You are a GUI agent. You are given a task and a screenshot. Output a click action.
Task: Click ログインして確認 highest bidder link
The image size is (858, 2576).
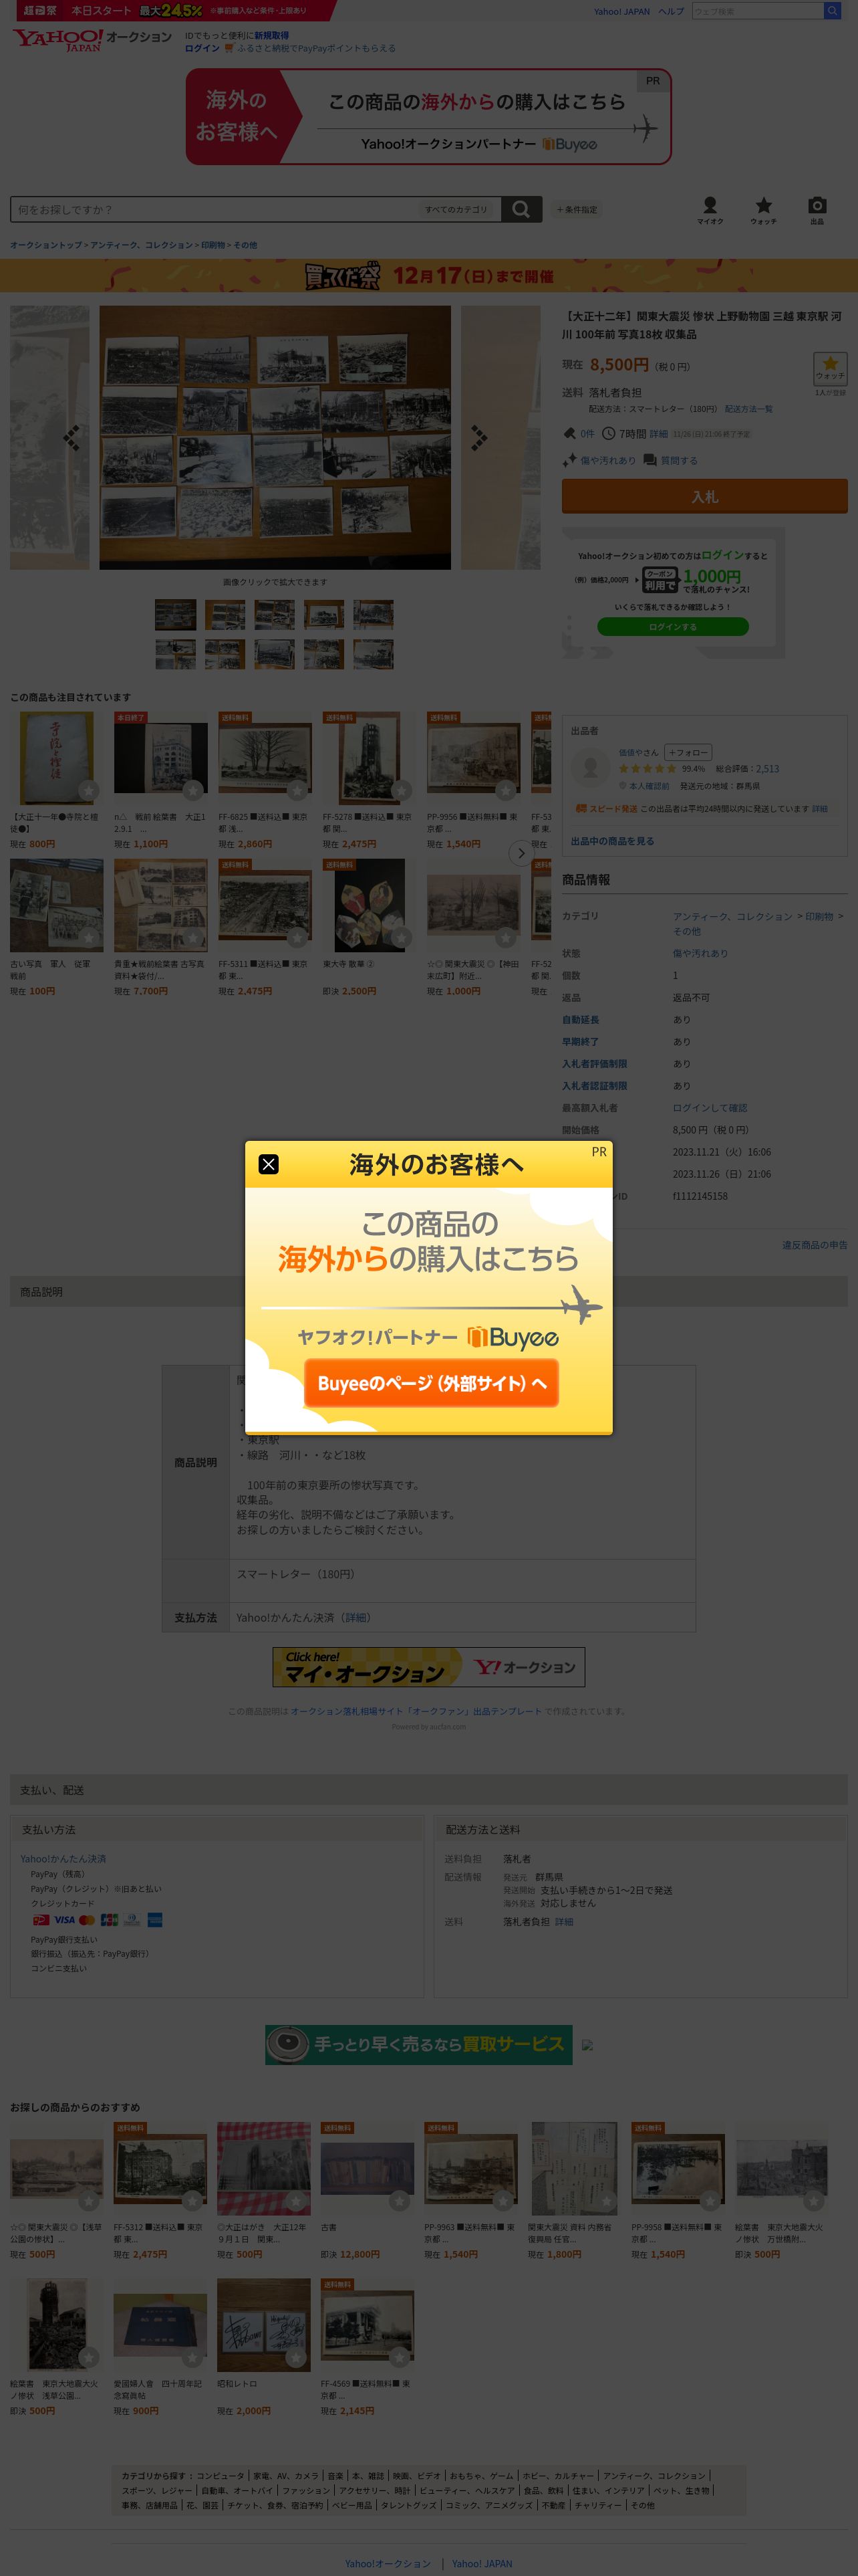coord(709,1107)
